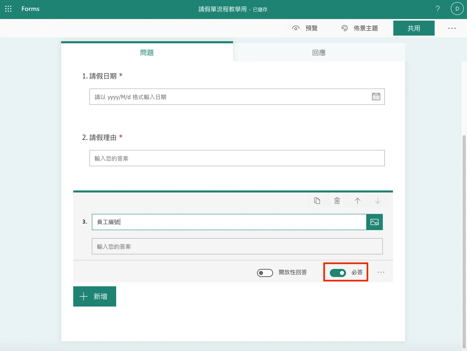Click the 共用 share button
Image resolution: width=467 pixels, height=351 pixels.
(414, 28)
